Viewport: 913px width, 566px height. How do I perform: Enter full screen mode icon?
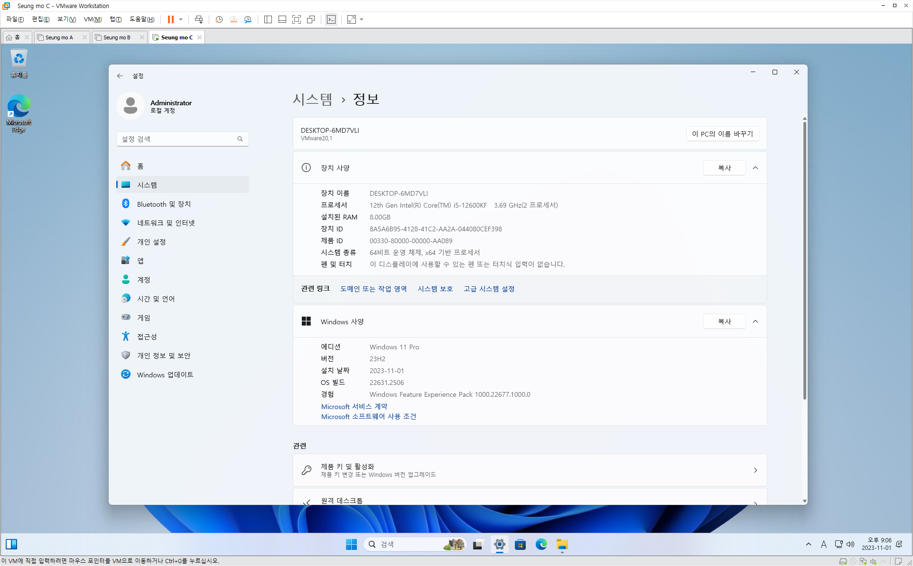point(297,19)
